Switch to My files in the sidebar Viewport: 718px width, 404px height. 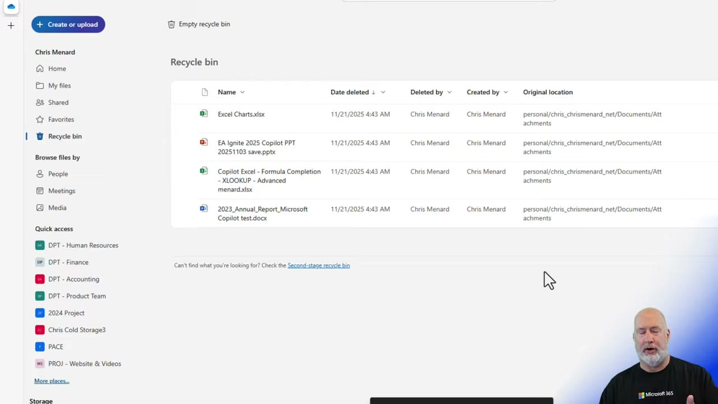click(x=59, y=85)
